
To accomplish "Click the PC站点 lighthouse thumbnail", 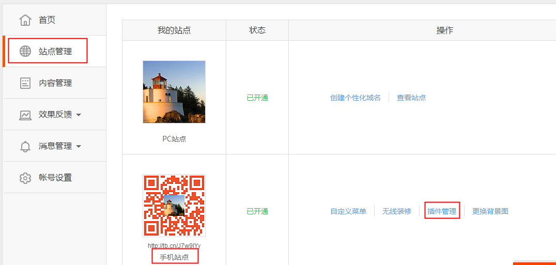I will pyautogui.click(x=174, y=92).
